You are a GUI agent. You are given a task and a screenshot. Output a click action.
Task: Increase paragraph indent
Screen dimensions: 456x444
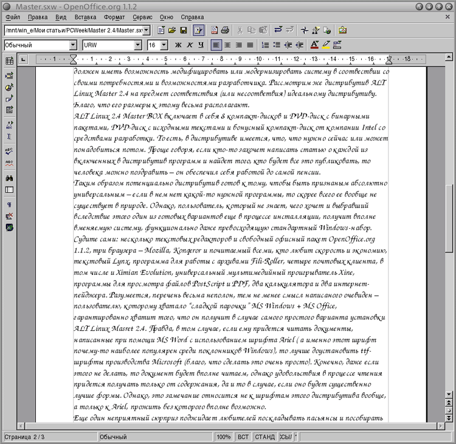click(299, 45)
